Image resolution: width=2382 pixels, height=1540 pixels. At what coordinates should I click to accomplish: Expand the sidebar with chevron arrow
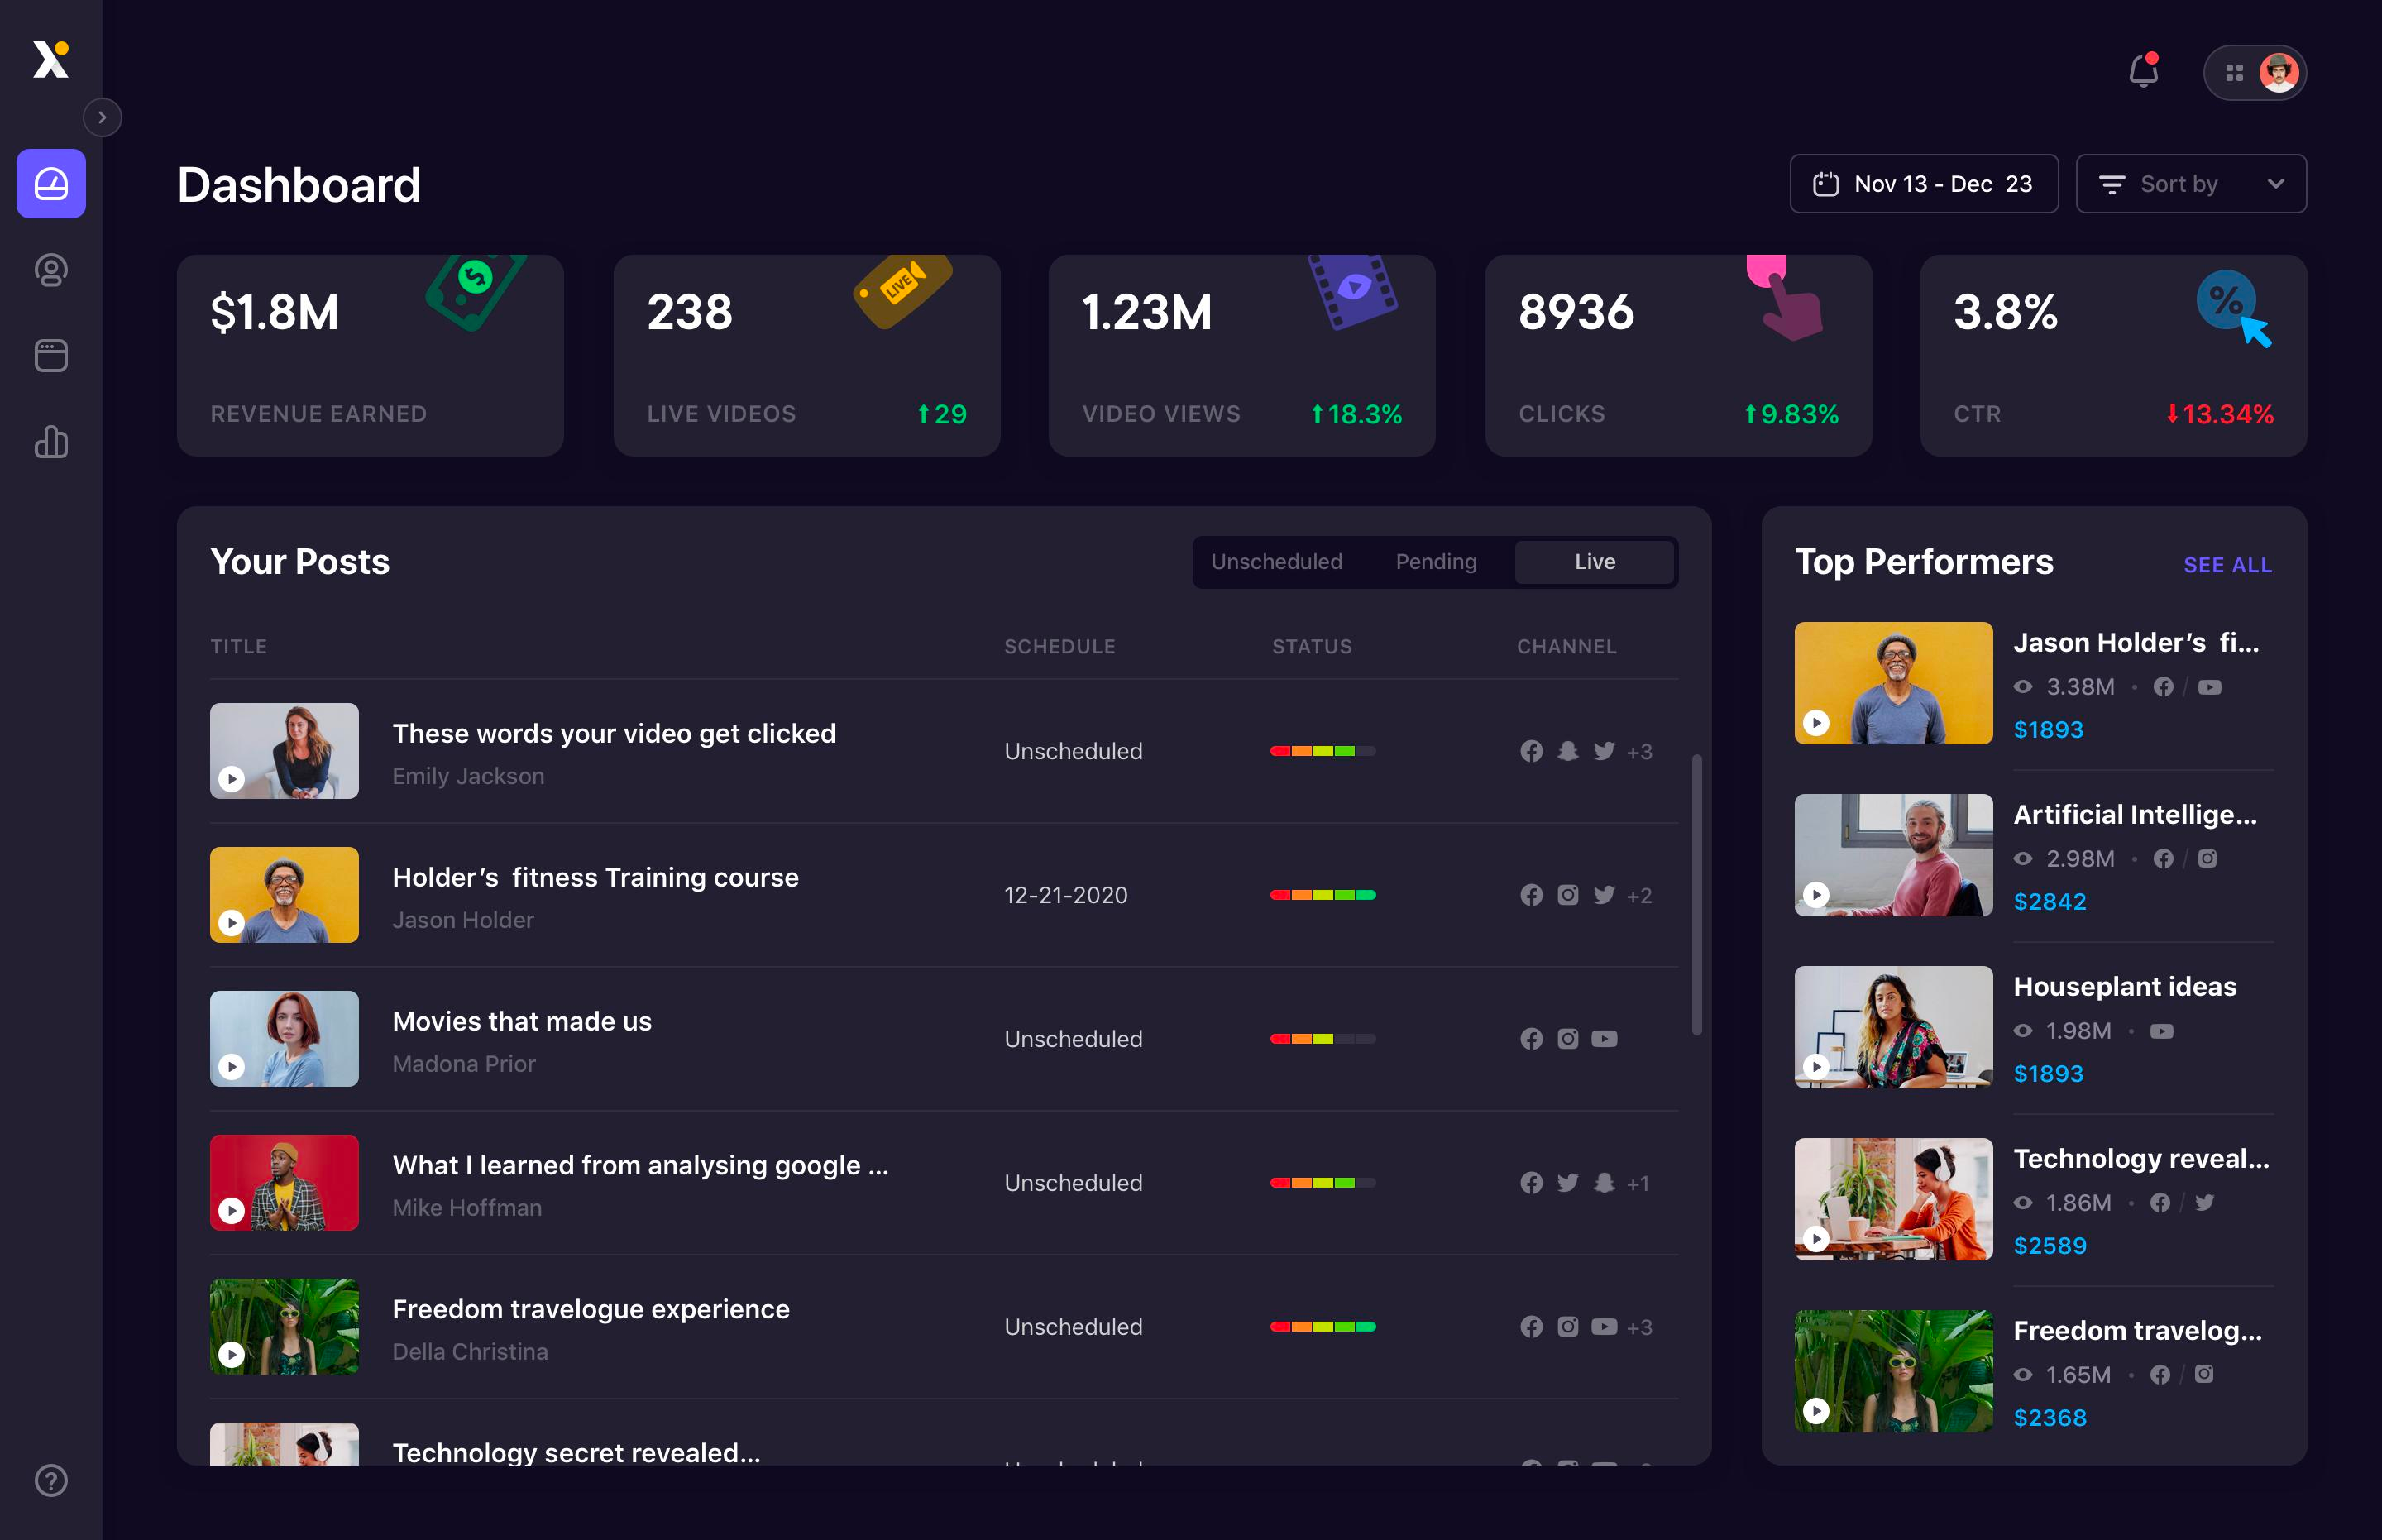102,117
